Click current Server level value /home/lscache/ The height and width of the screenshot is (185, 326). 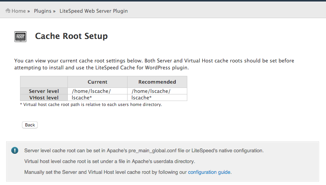[91, 91]
